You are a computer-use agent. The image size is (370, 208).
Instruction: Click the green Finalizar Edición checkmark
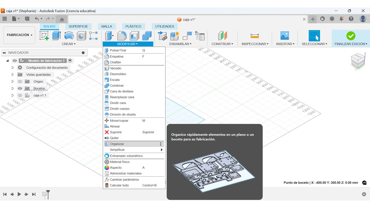point(351,36)
